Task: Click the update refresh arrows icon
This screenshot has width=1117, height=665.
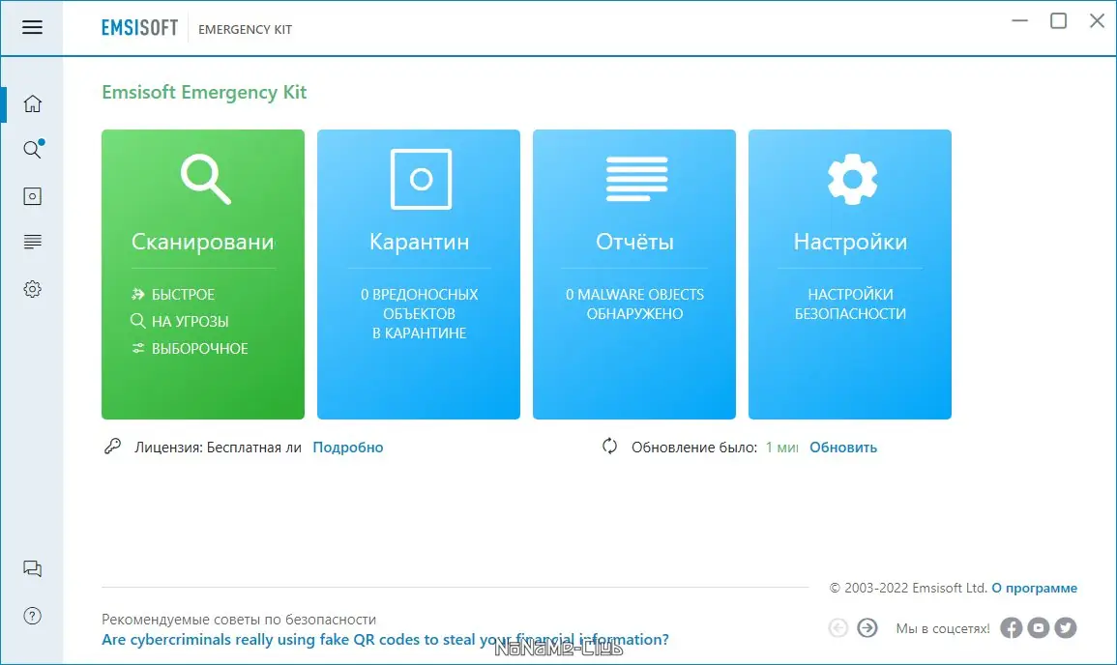Action: coord(610,447)
